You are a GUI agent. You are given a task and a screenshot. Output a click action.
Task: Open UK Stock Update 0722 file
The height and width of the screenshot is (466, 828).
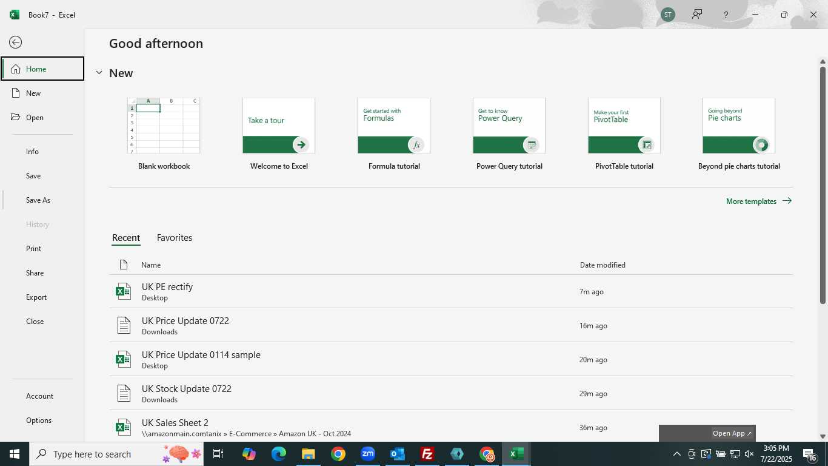[451, 393]
